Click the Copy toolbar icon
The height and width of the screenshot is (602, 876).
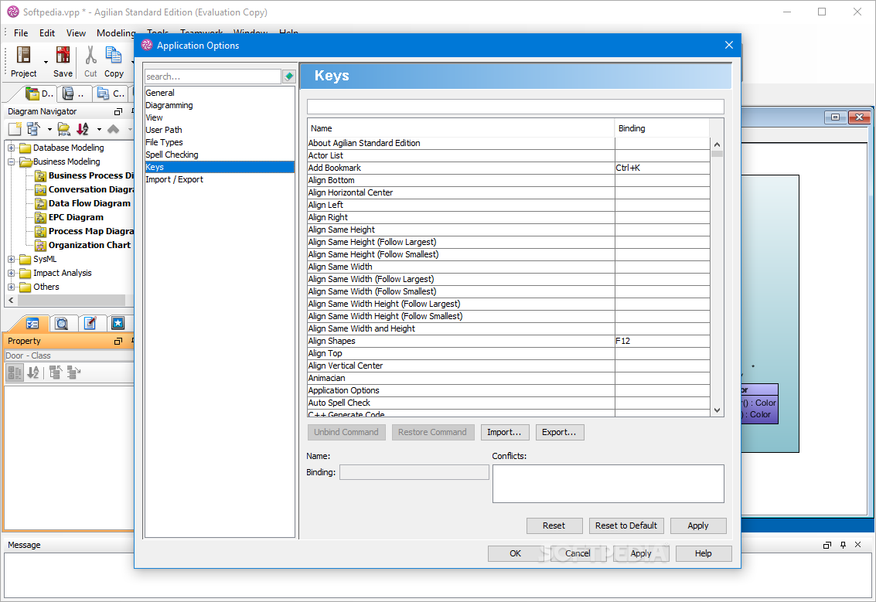point(114,55)
